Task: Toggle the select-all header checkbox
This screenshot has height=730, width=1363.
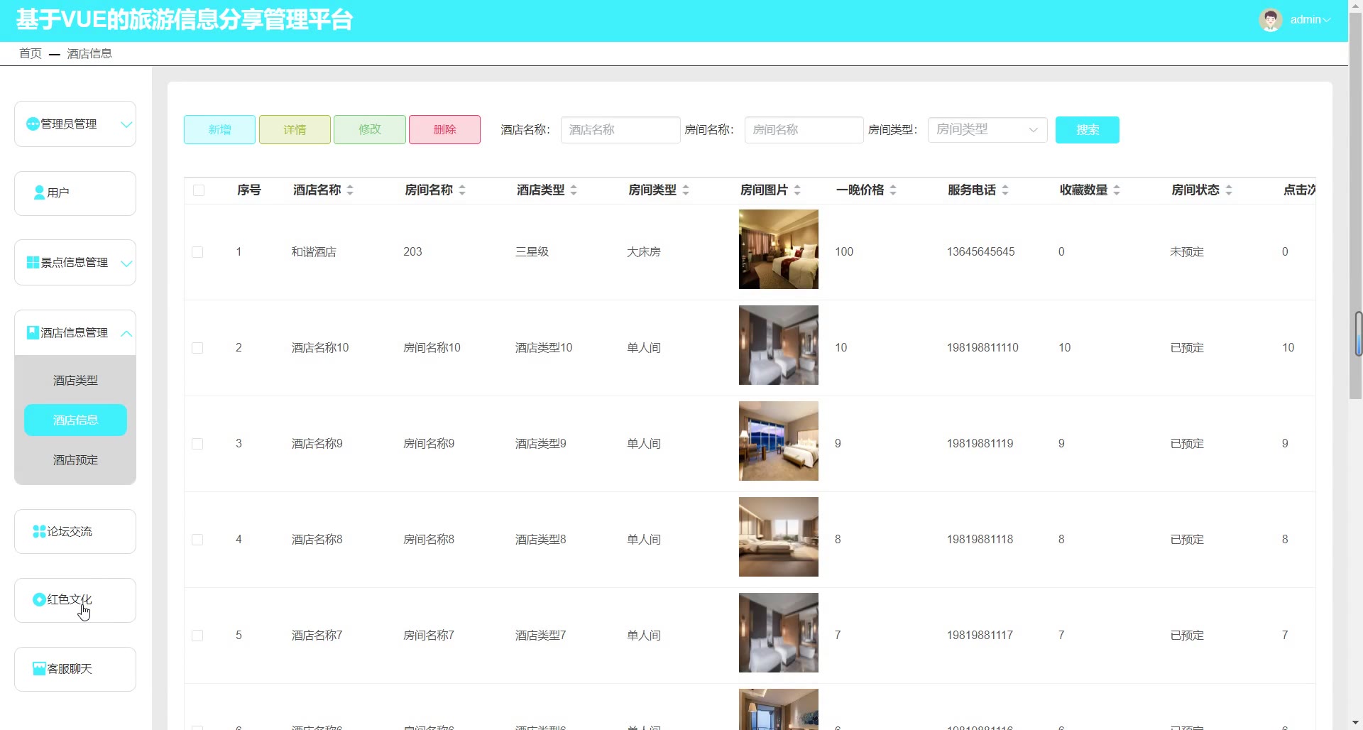Action: 199,190
